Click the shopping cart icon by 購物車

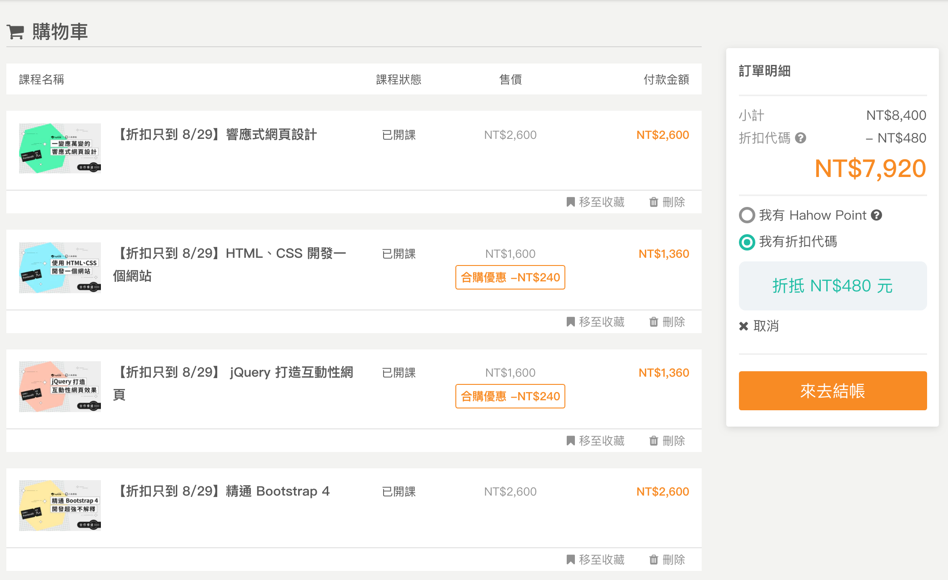[15, 32]
